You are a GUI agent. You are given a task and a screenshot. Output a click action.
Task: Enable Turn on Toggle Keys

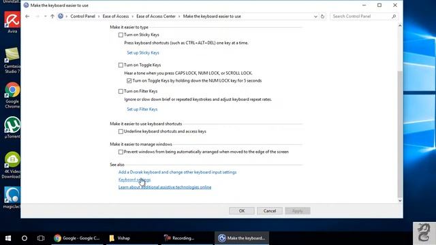pos(121,65)
